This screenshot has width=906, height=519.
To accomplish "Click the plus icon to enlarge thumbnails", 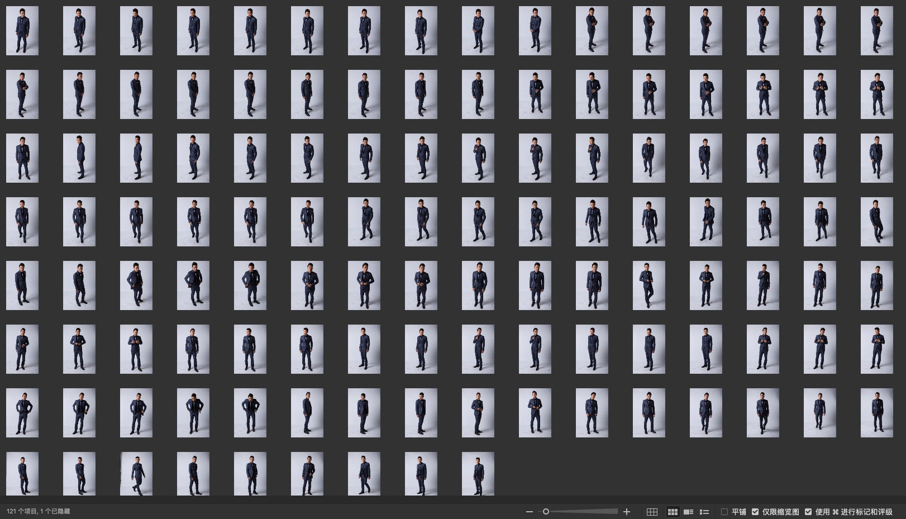I will pos(627,512).
